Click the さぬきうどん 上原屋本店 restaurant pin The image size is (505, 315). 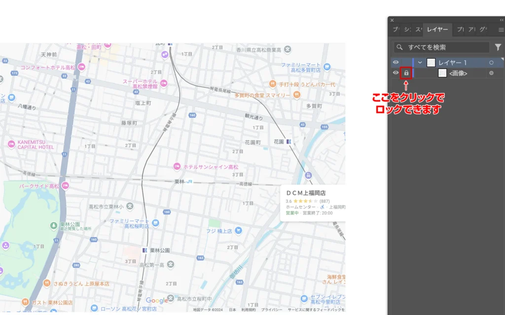pos(46,283)
